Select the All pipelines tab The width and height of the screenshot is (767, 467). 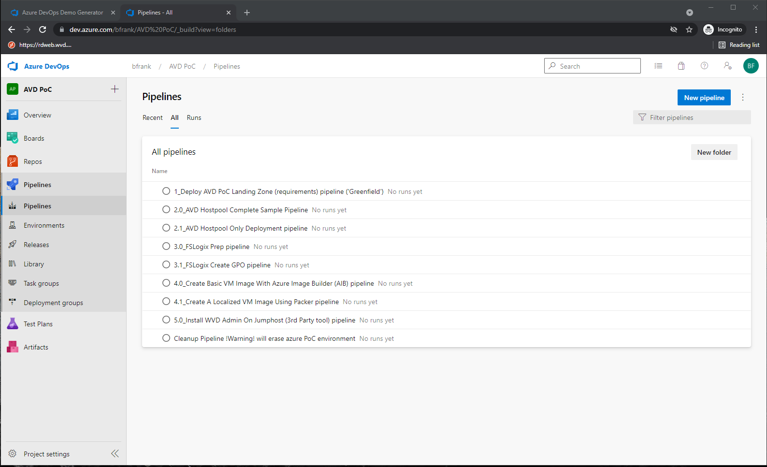(x=174, y=117)
